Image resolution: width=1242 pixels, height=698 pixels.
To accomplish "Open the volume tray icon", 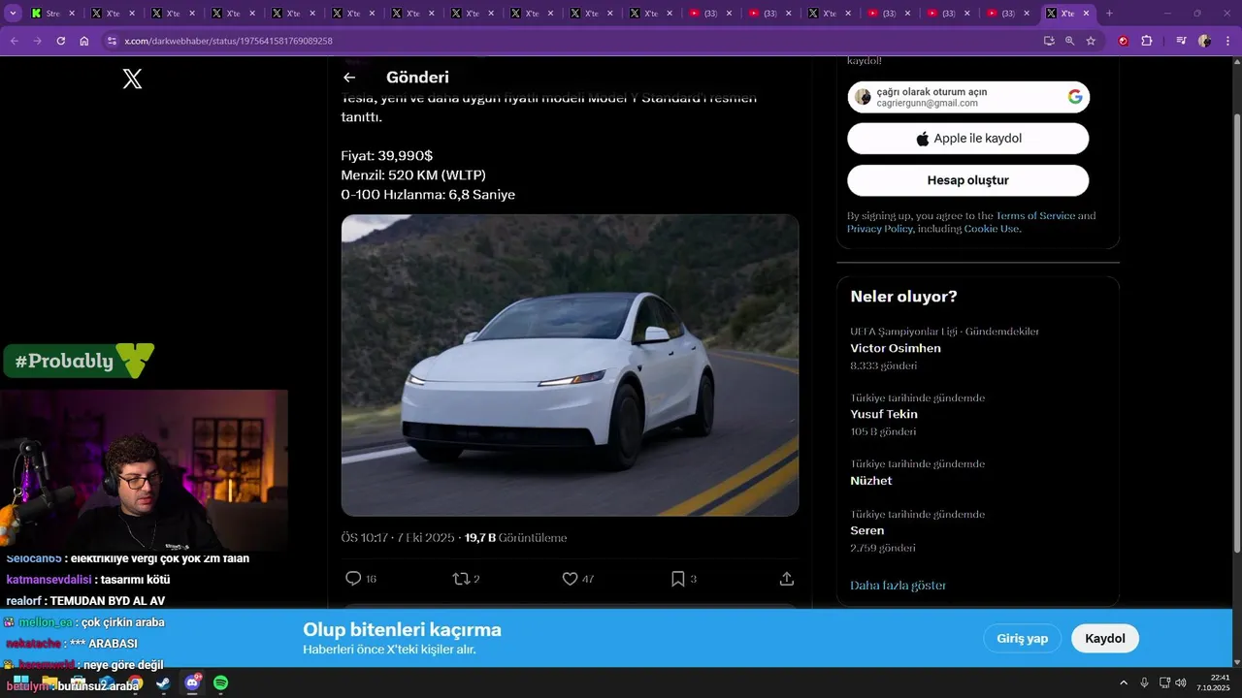I will 1181,683.
